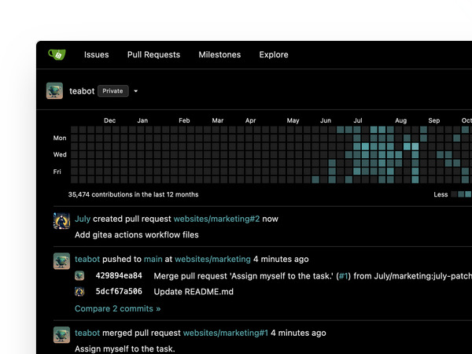This screenshot has width=472, height=354.
Task: Click teabot avatar on pushed to main entry
Action: [x=61, y=261]
